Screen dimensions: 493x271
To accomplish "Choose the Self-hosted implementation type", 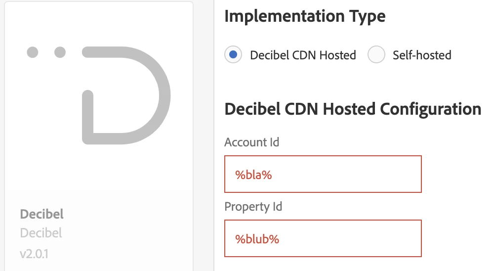I will 376,55.
